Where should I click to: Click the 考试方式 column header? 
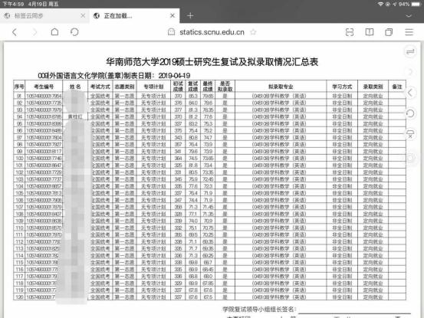tap(100, 87)
